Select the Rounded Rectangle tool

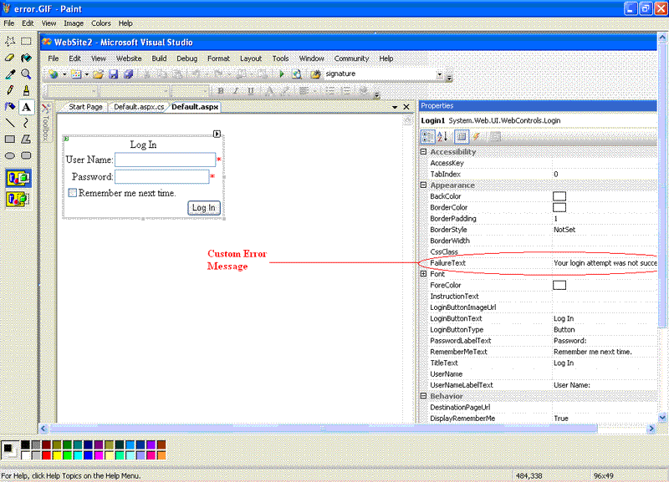point(26,155)
